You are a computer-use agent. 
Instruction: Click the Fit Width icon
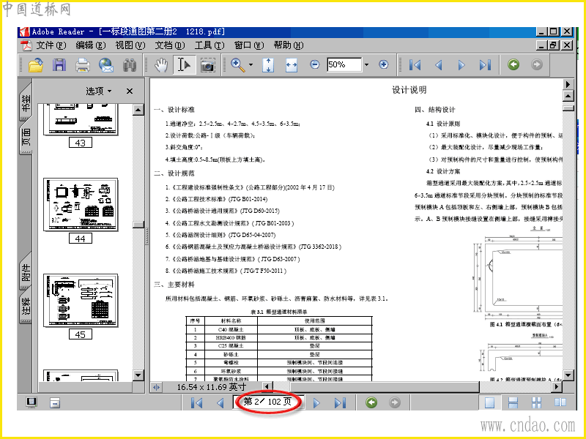[x=291, y=65]
